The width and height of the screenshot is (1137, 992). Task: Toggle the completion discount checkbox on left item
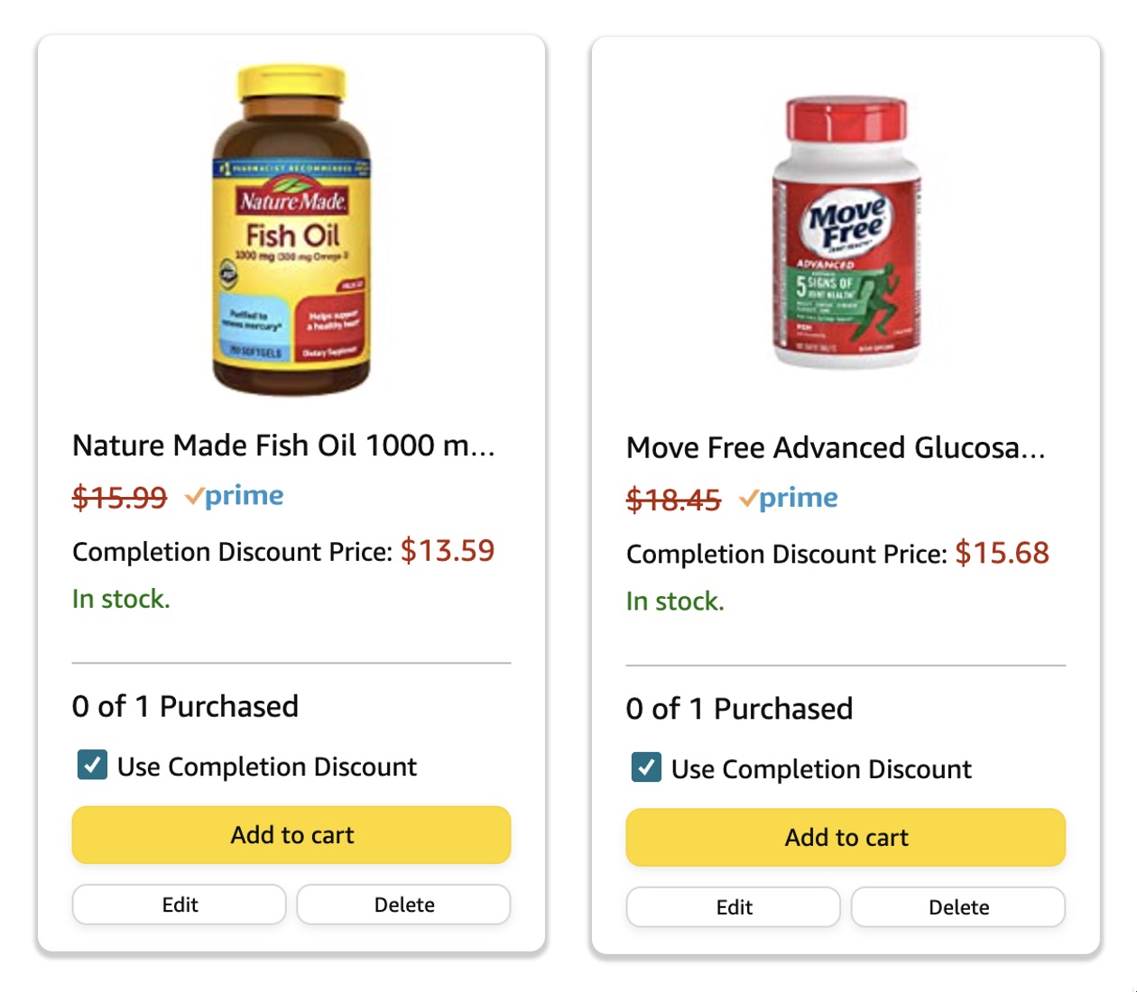click(x=90, y=765)
